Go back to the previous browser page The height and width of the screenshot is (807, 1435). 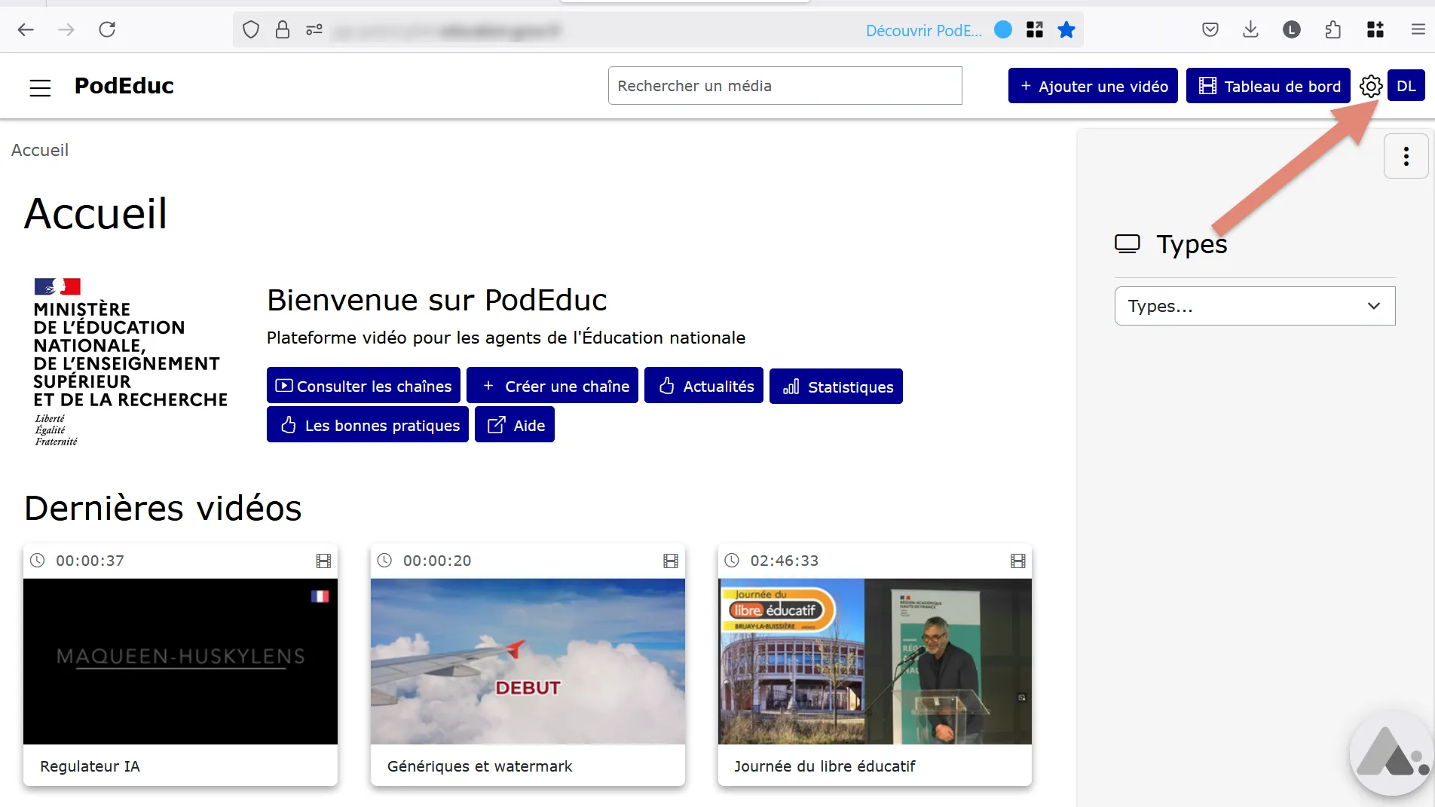click(x=26, y=29)
